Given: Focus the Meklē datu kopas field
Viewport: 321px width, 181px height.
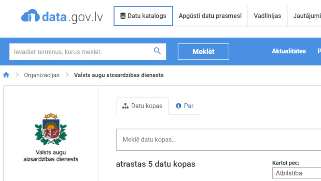Looking at the screenshot, I should pyautogui.click(x=219, y=139).
